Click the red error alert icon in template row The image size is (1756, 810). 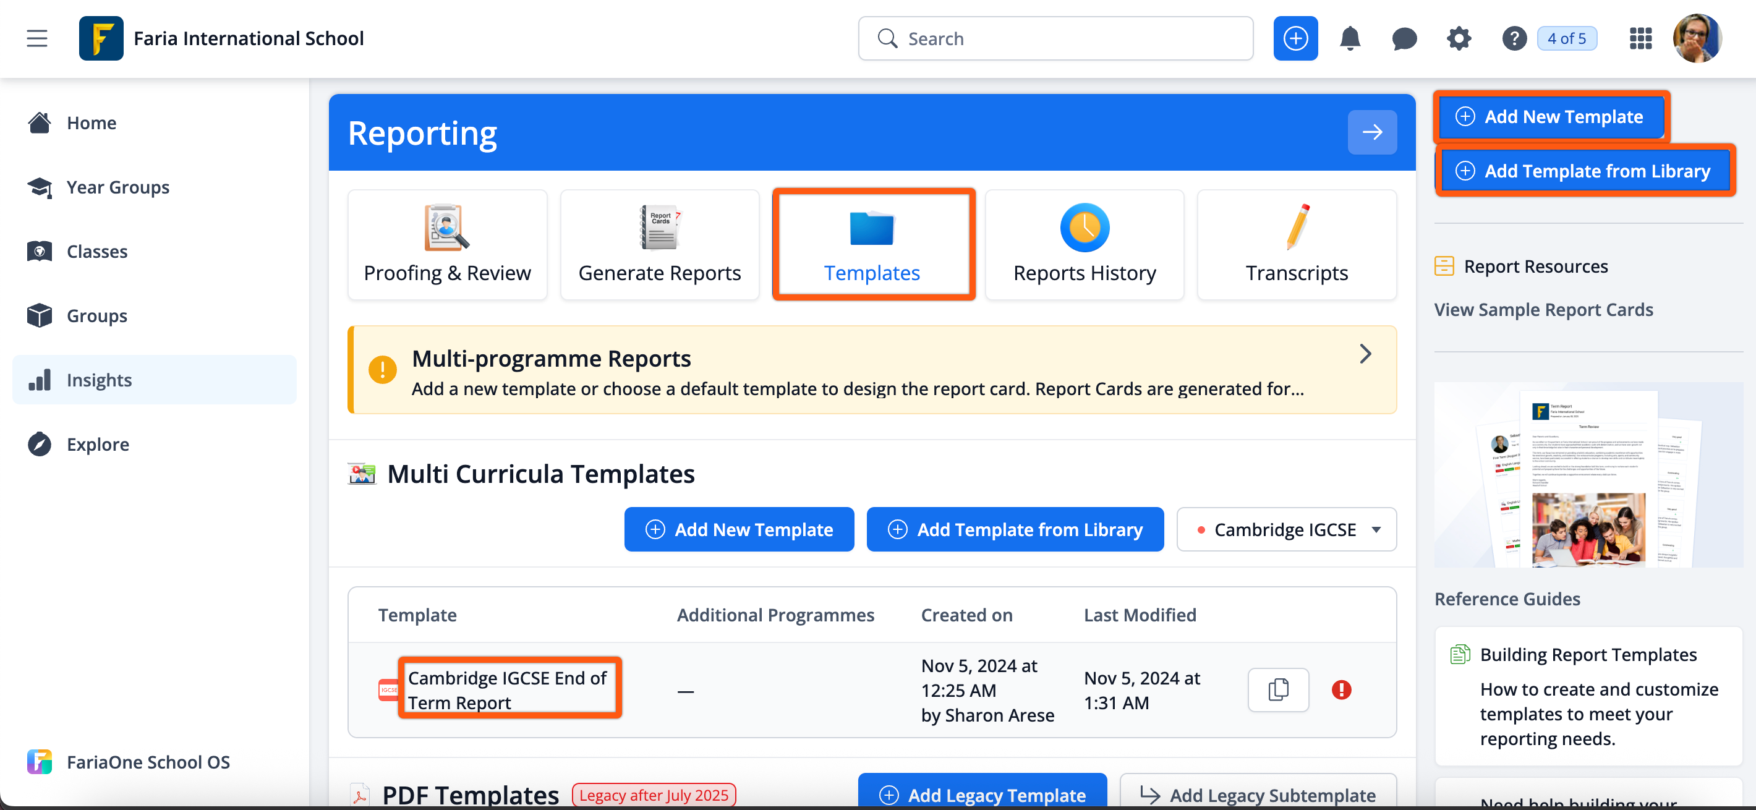click(1341, 689)
